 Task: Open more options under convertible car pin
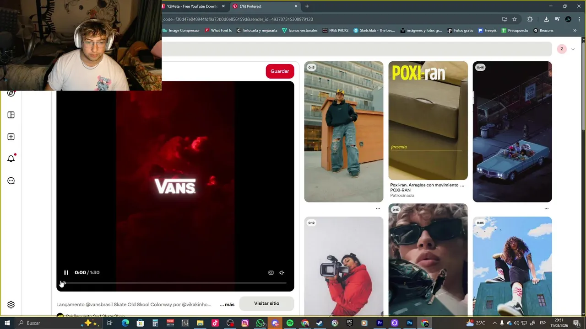[546, 208]
